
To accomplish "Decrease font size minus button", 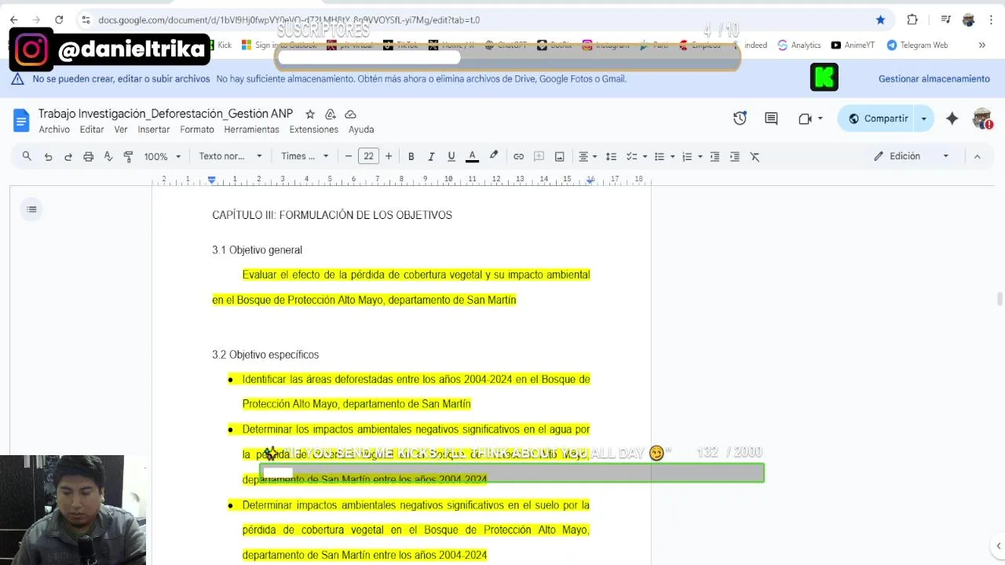I will (349, 156).
